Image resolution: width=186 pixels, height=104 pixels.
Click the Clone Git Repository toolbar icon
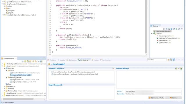click(x=28, y=62)
